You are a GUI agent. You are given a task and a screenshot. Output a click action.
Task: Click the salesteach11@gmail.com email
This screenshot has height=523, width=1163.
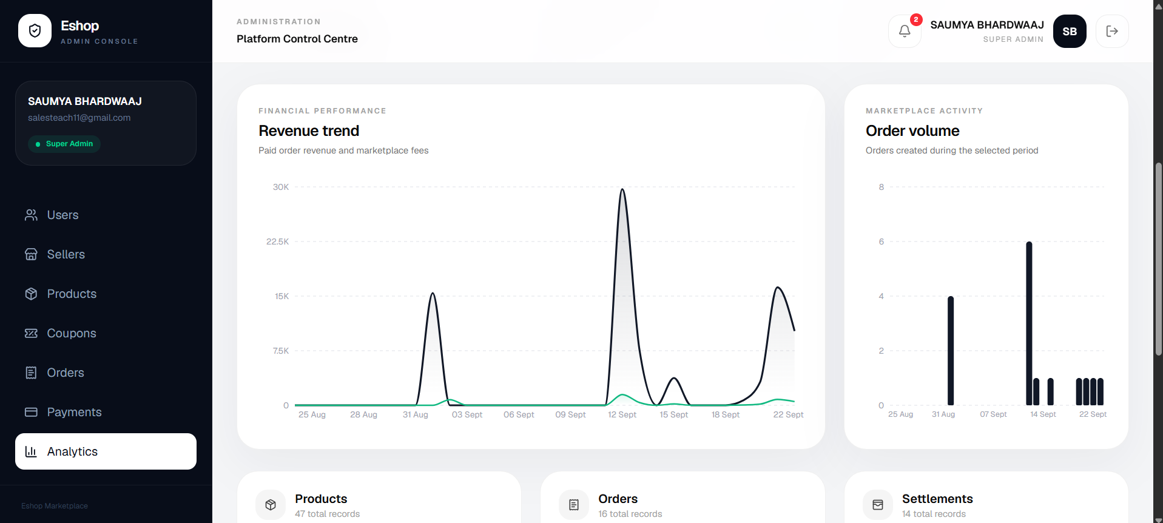pos(79,118)
